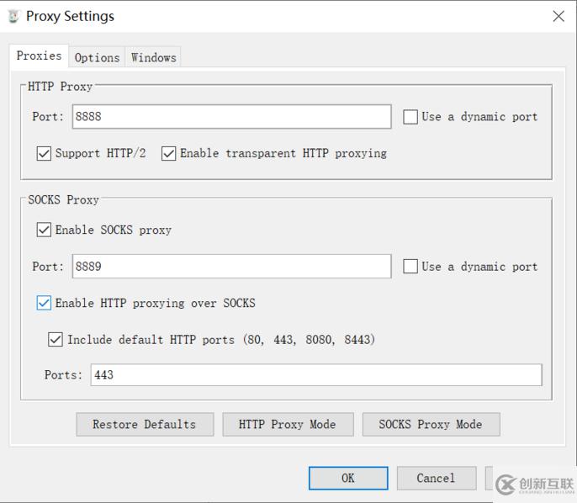Check dynamic port for SOCKS Proxy

tap(410, 267)
